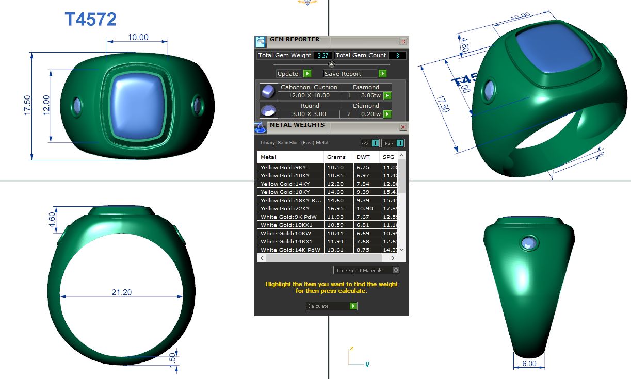Enable Use Object Materials option
The height and width of the screenshot is (379, 631).
pyautogui.click(x=396, y=270)
